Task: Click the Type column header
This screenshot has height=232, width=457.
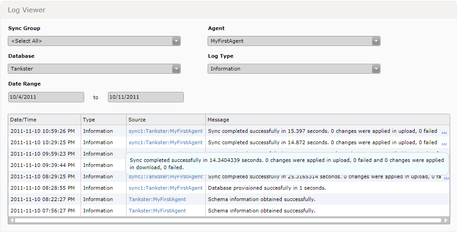Action: pos(89,120)
